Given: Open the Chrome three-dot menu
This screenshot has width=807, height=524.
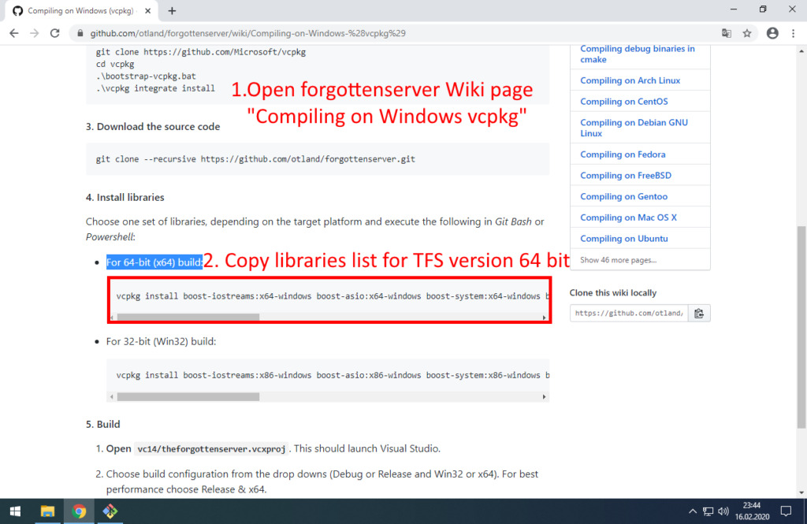Looking at the screenshot, I should pyautogui.click(x=793, y=33).
